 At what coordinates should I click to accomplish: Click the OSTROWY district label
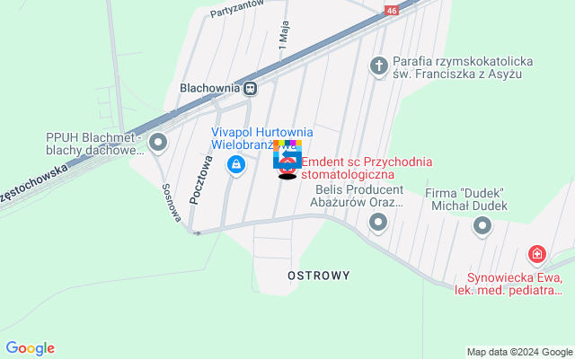tap(319, 276)
